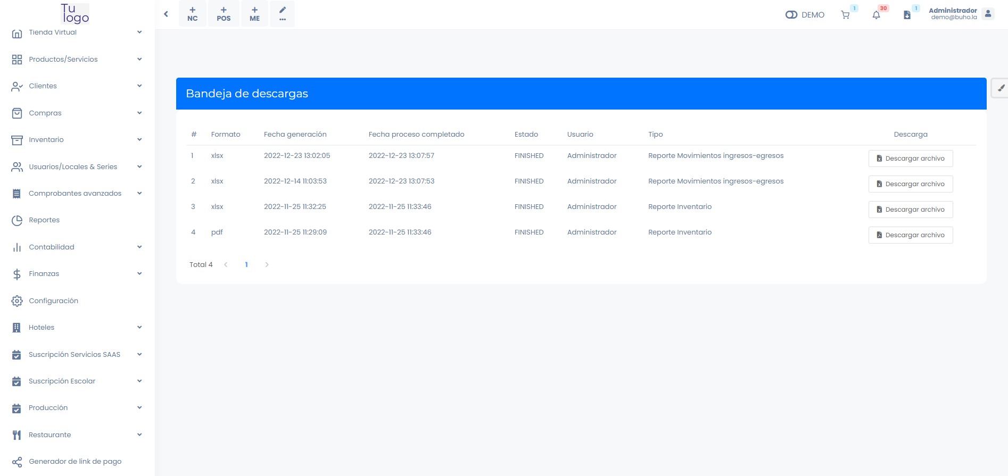
Task: Download the first xlsx report file
Action: [x=910, y=158]
